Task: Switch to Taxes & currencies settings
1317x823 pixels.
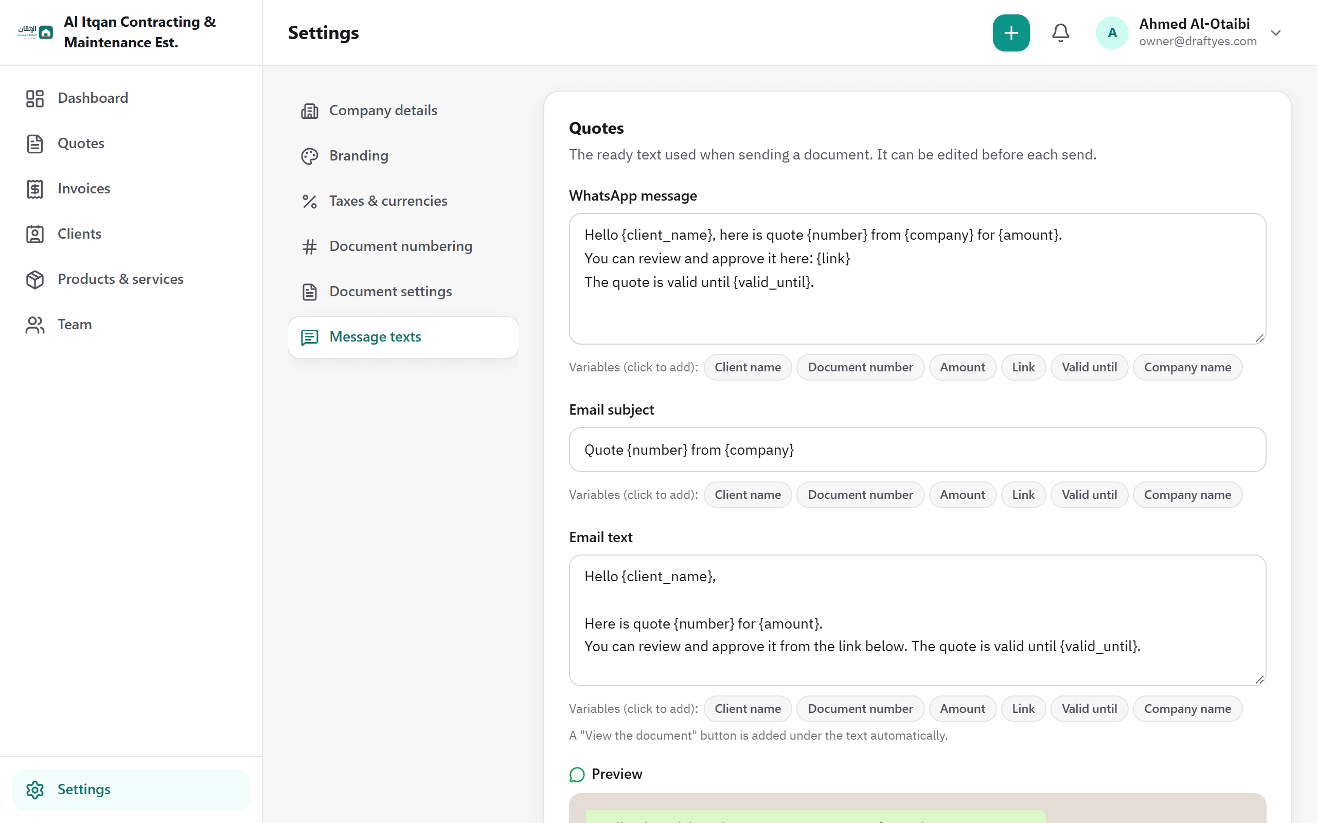Action: (x=403, y=202)
